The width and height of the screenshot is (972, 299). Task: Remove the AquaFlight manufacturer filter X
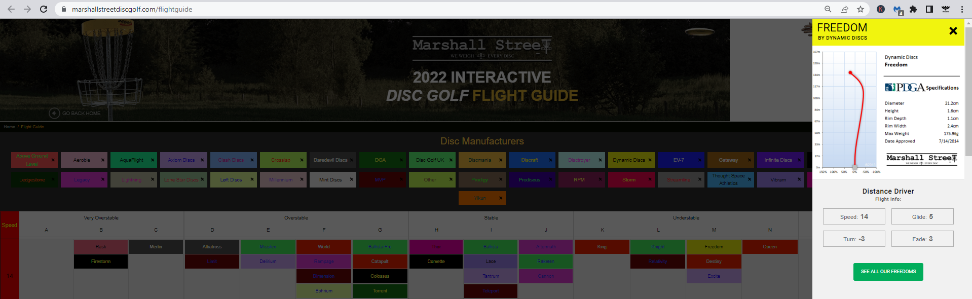coord(153,160)
